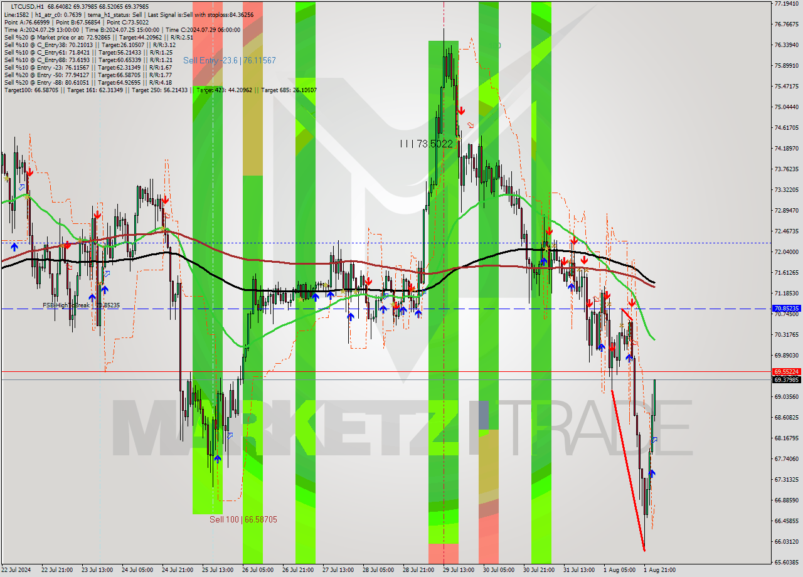The height and width of the screenshot is (577, 803).
Task: Select the 'I I I 73.5022' chart label
Action: pos(427,144)
